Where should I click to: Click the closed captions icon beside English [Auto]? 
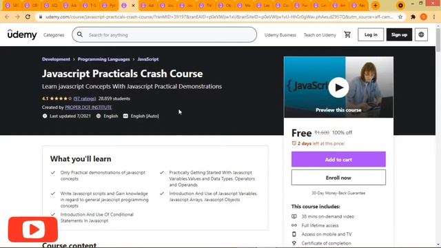[125, 116]
